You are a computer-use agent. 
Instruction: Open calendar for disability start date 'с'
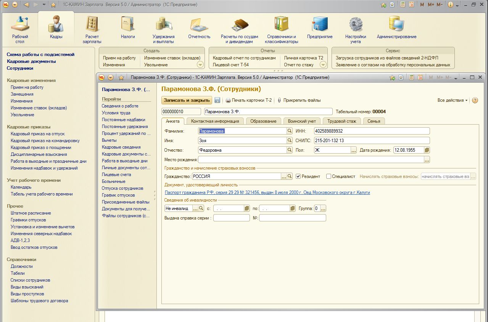click(x=247, y=208)
